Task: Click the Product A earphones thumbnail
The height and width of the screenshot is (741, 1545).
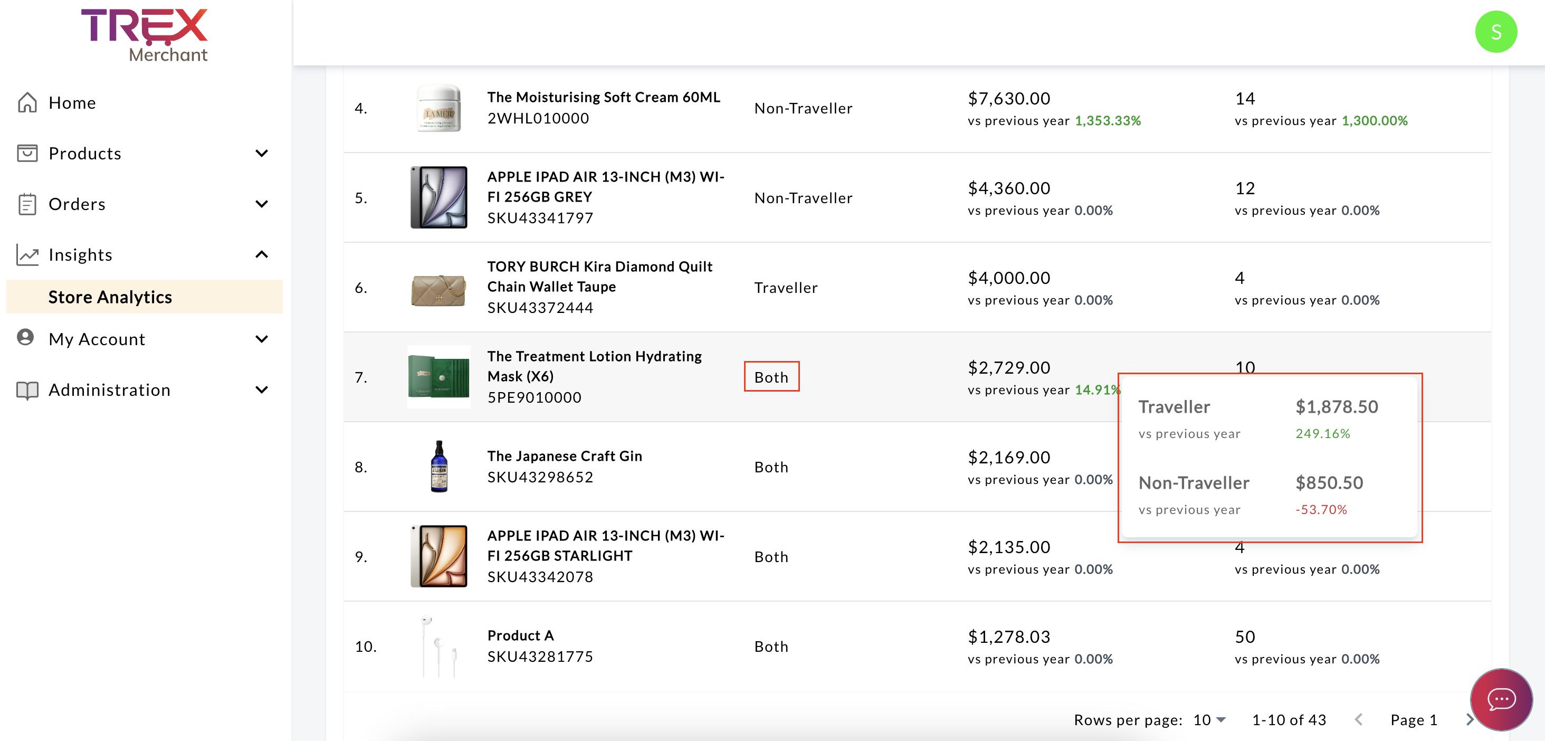Action: 439,646
